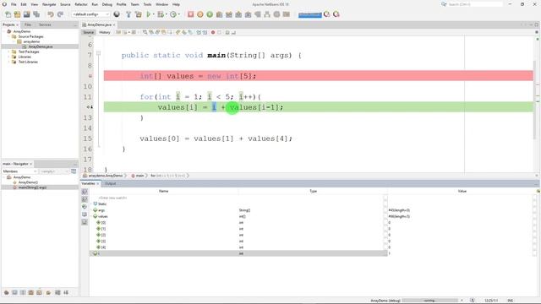The image size is (541, 304).
Task: Open the Debug Project dropdown arrow
Action: click(166, 14)
